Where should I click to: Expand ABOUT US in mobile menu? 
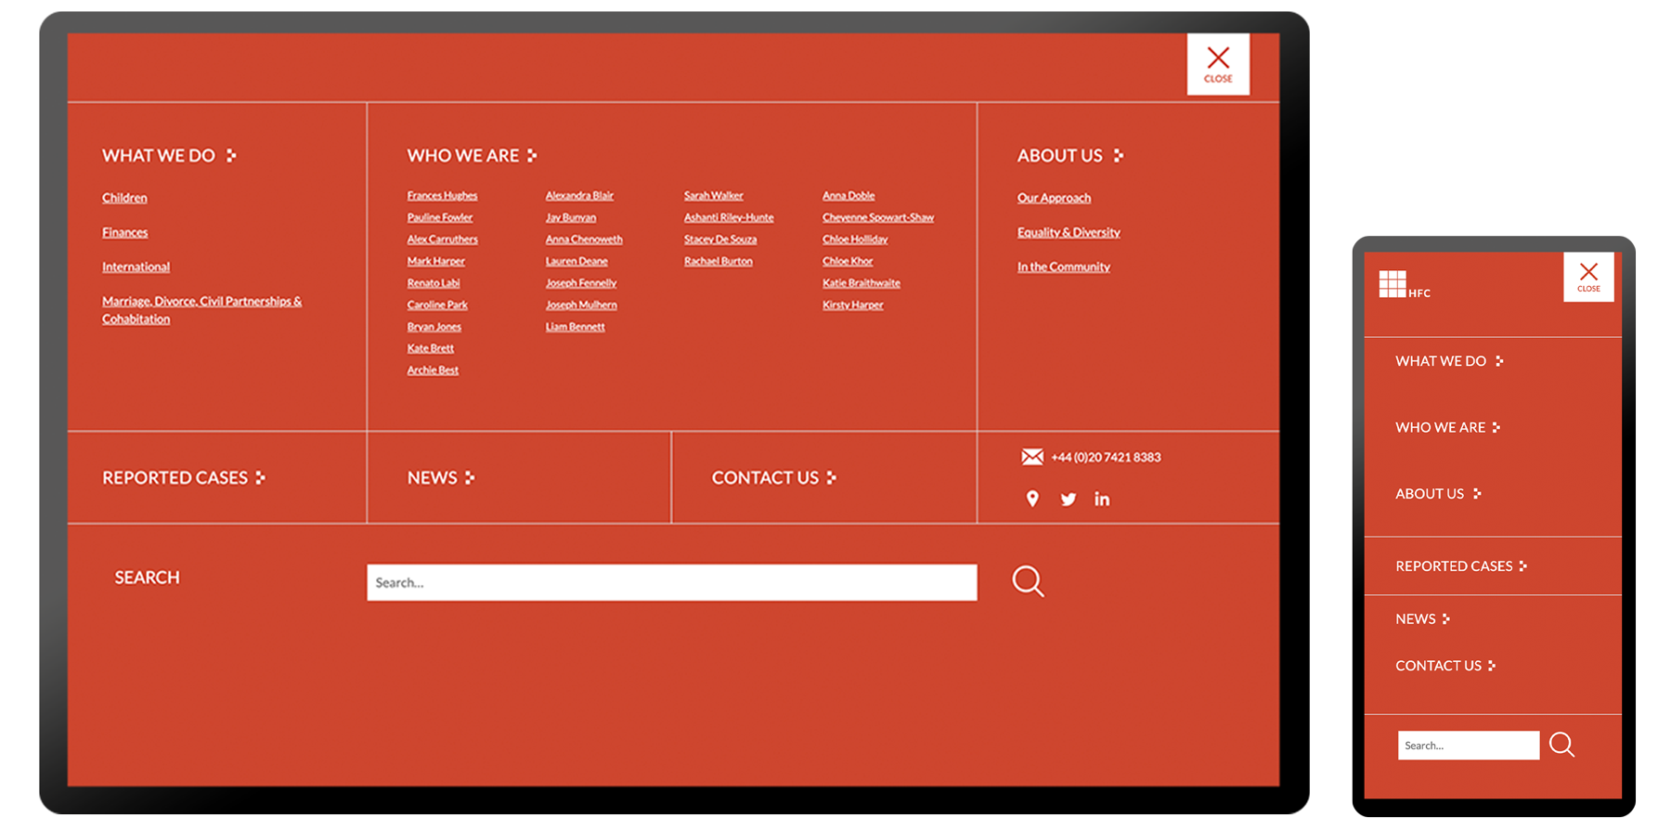pyautogui.click(x=1437, y=494)
